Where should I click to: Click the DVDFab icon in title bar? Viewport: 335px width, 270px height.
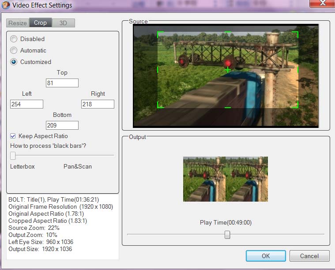(6, 5)
